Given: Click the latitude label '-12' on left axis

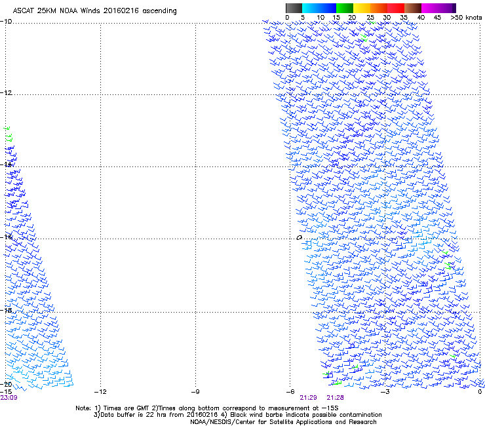Looking at the screenshot, I should 6,93.
